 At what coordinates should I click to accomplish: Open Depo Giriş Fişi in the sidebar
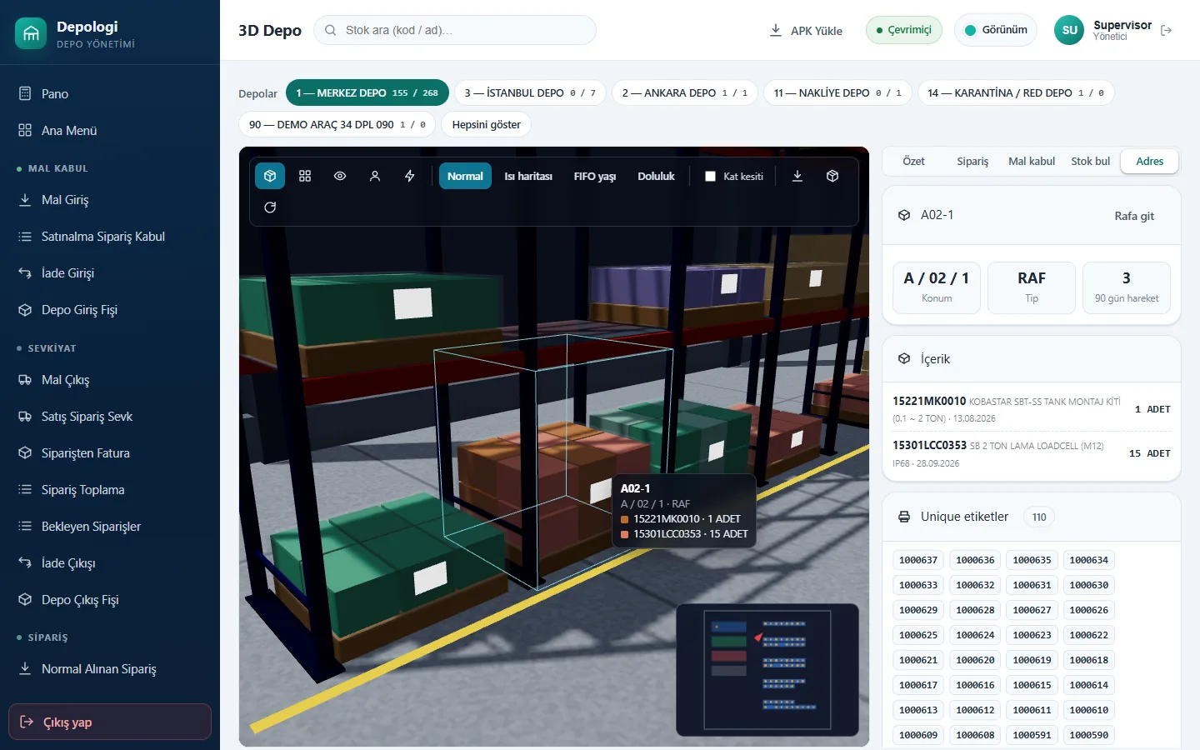[110, 310]
